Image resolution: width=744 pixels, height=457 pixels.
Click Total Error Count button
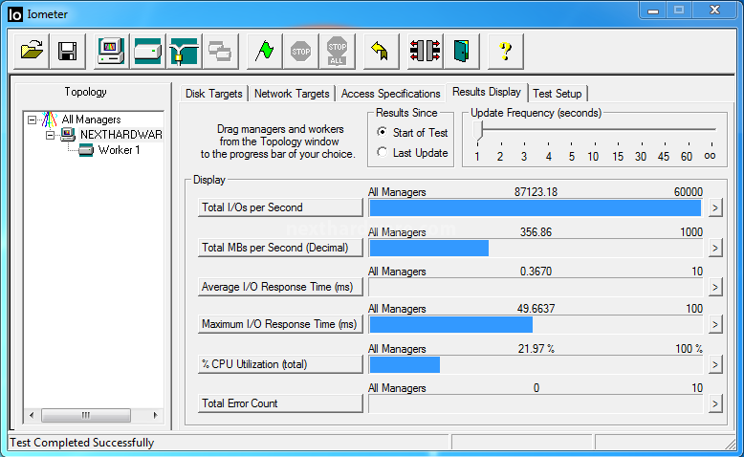280,403
